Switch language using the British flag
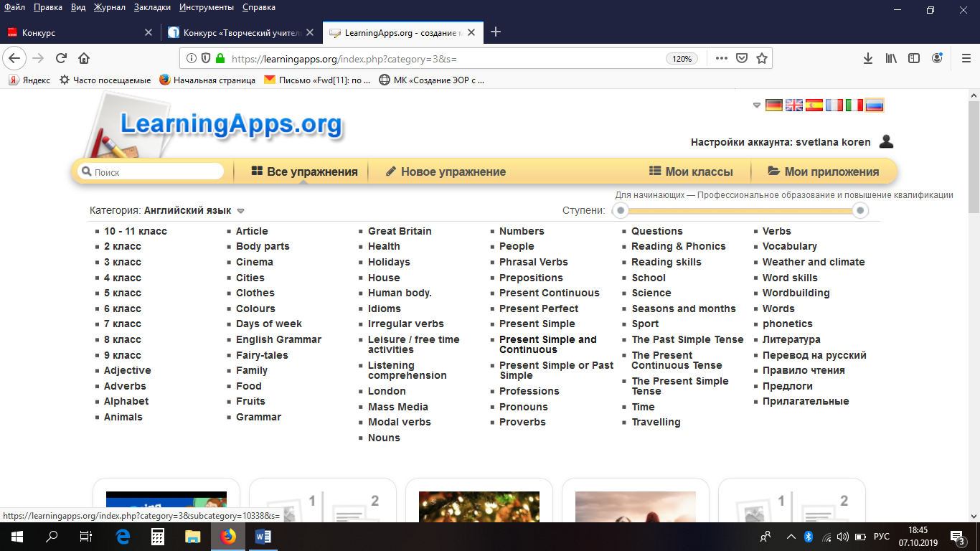Screen dimensions: 980x551 (x=794, y=105)
